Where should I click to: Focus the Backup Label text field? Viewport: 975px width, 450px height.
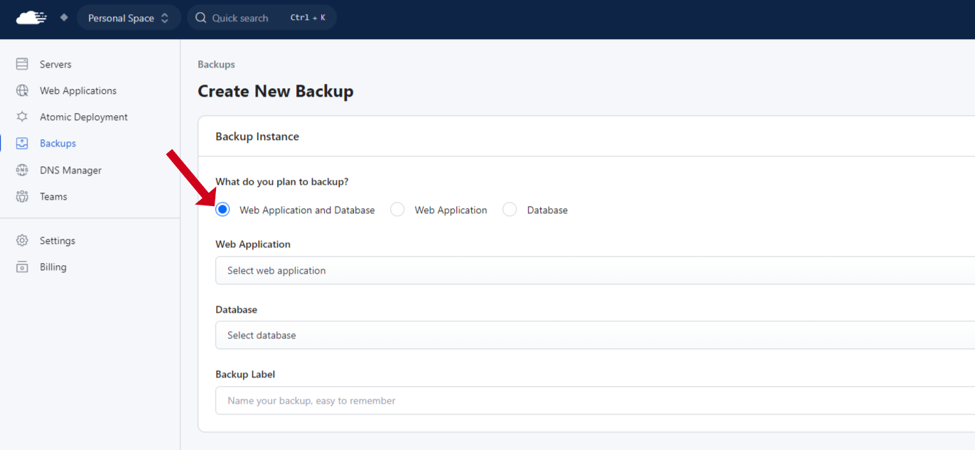[x=595, y=400]
